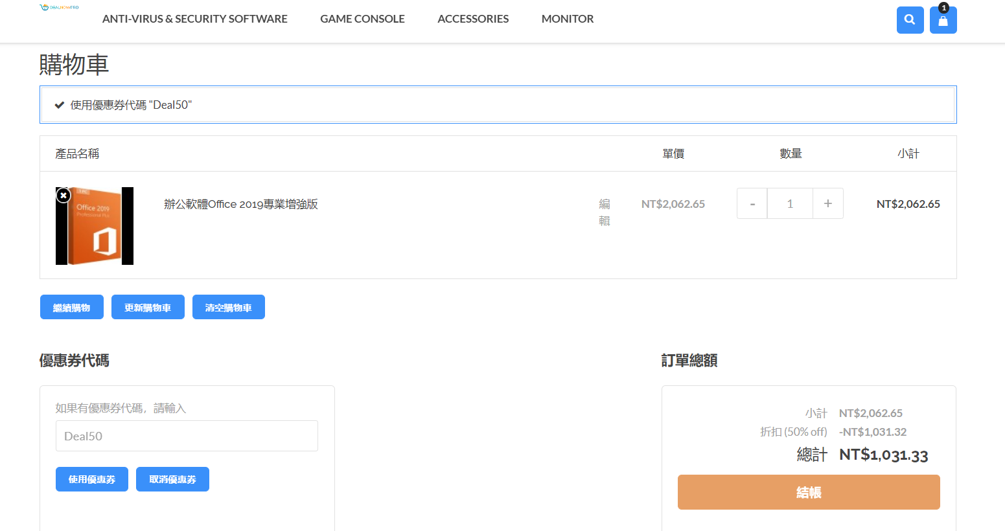Open the Game Console menu
Screen dimensions: 1005x531
362,19
